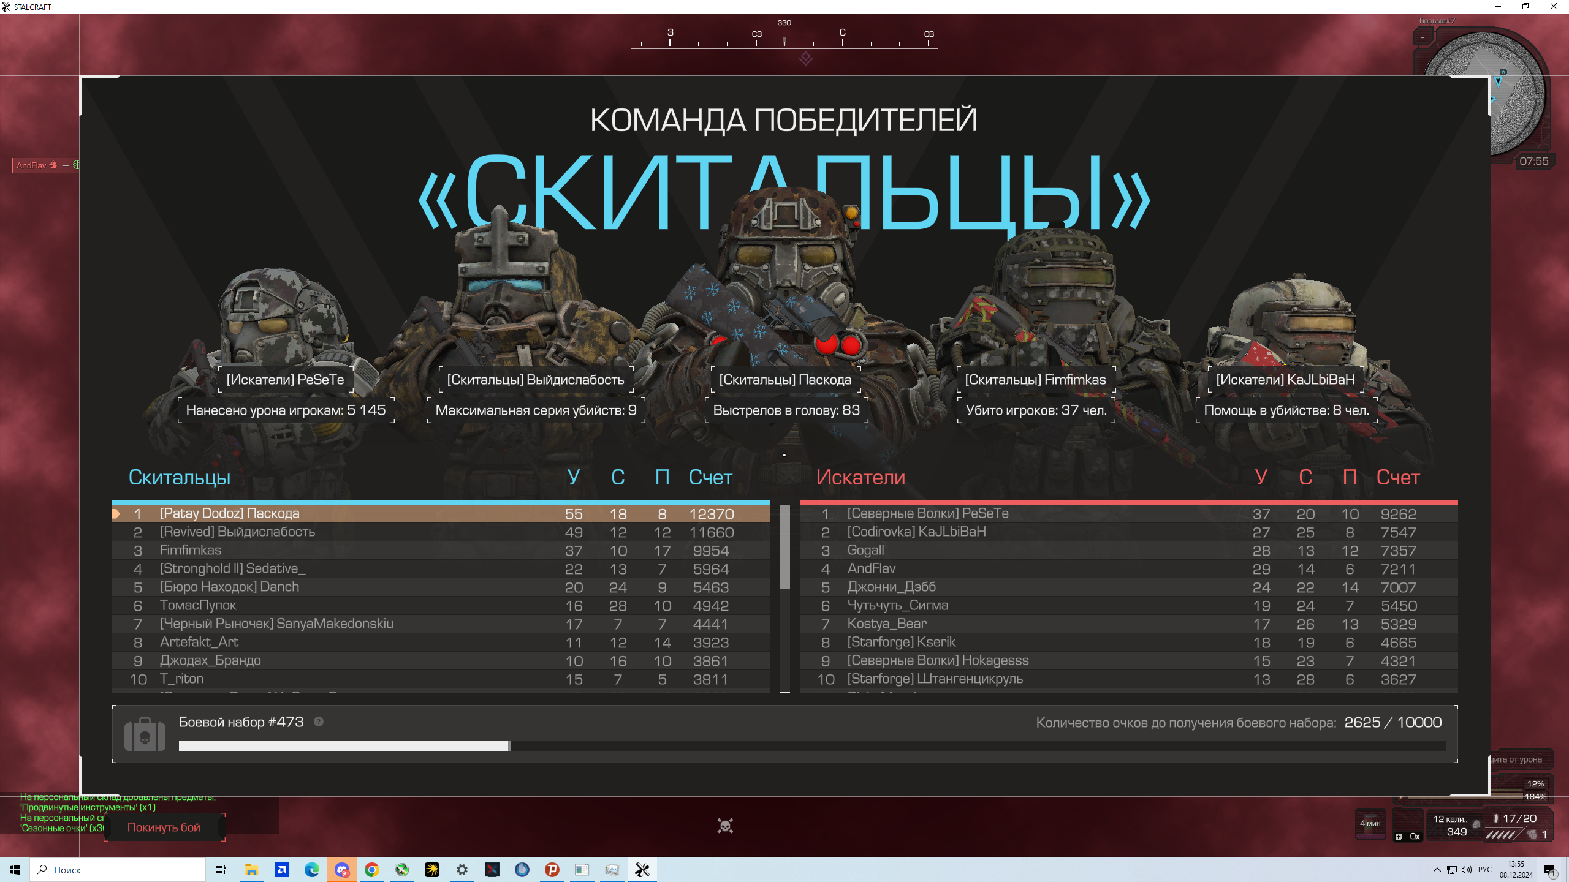Click the bullets row icon under 17/20

coord(1500,834)
